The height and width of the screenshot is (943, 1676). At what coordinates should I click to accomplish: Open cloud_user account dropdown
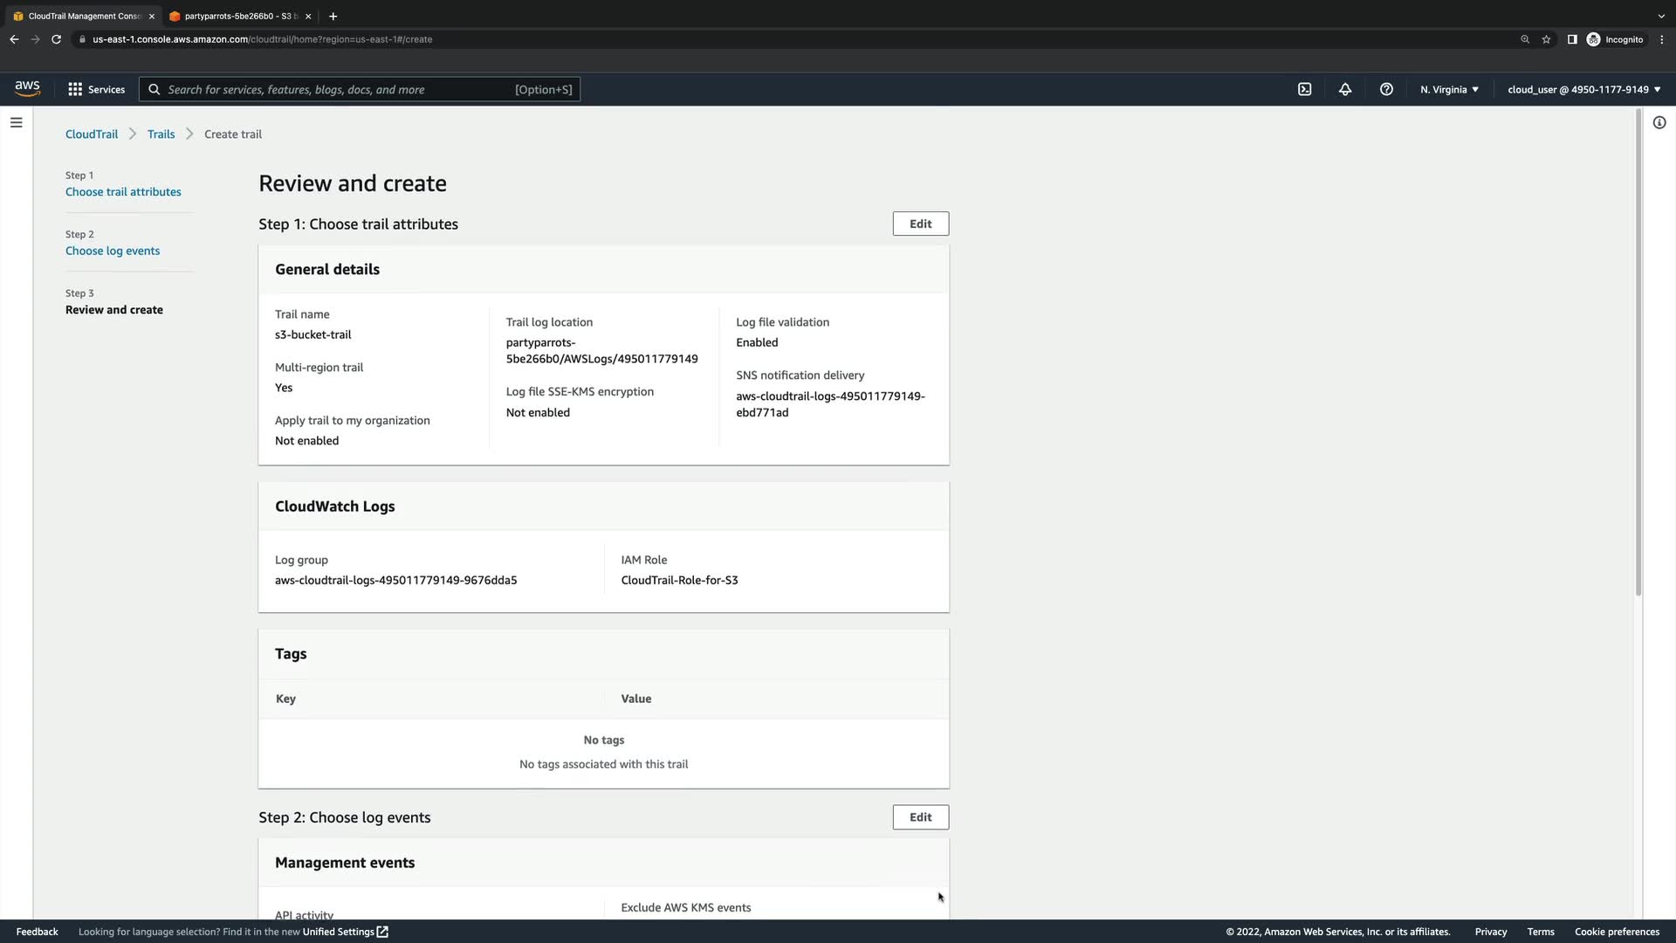coord(1583,89)
